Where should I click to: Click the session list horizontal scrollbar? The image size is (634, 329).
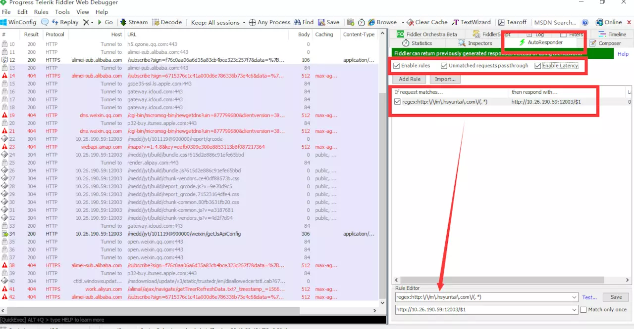189,310
